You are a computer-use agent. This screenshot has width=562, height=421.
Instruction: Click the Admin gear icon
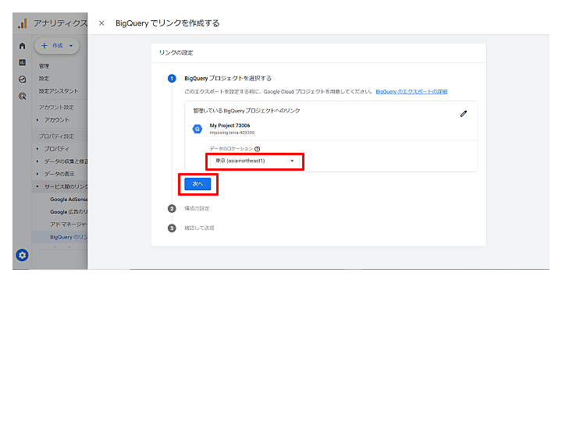pos(22,255)
